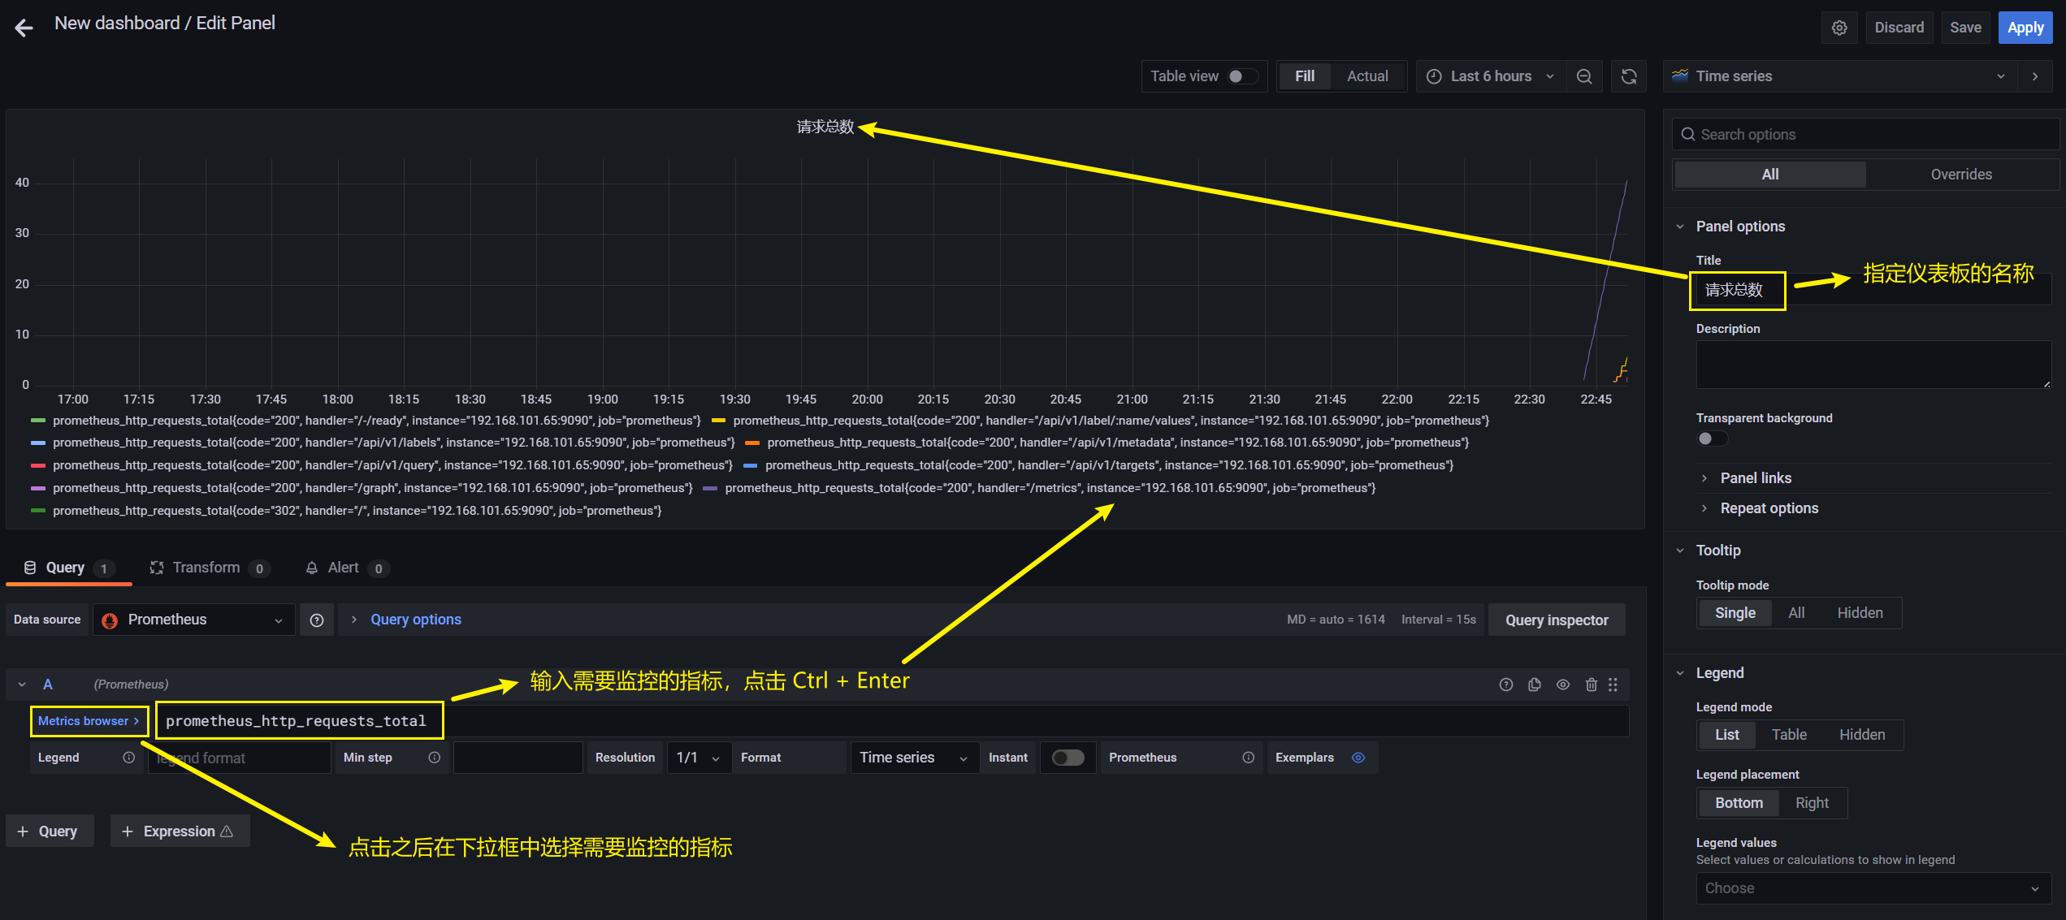Image resolution: width=2066 pixels, height=920 pixels.
Task: Click the green /-/ready legend color swatch
Action: tap(37, 421)
